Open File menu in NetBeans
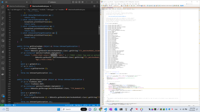 101,4
